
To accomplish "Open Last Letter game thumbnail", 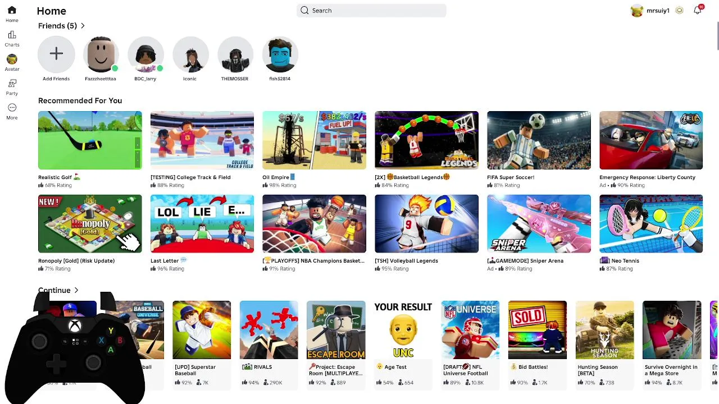I will [x=202, y=224].
